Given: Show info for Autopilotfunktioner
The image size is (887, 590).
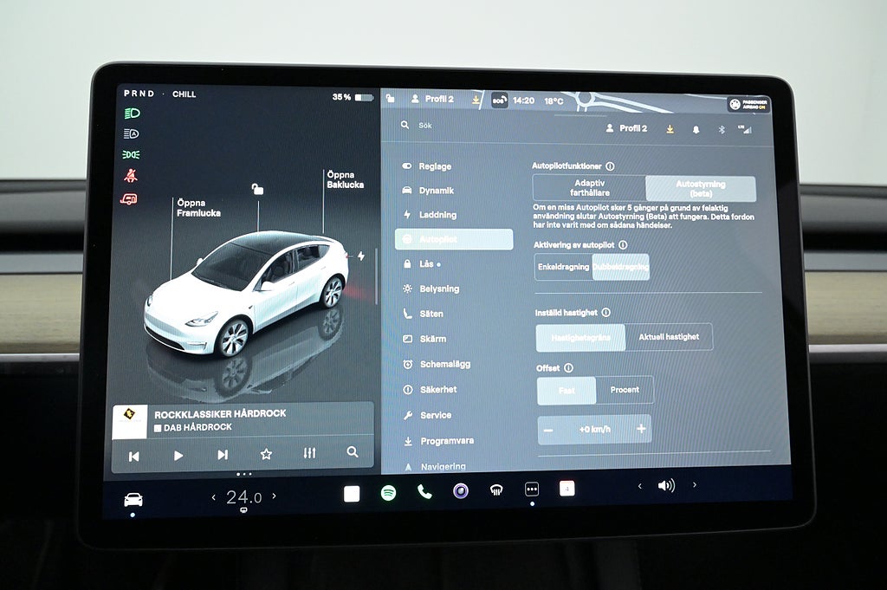Looking at the screenshot, I should (610, 166).
